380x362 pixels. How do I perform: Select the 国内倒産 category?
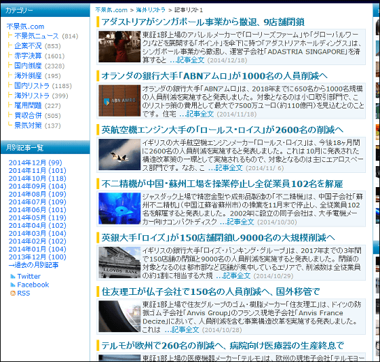(28, 66)
